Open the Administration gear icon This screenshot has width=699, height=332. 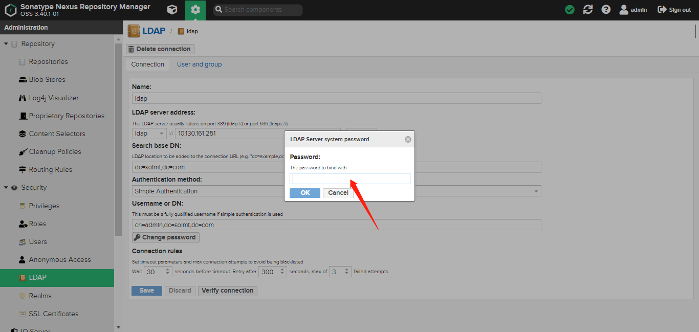195,10
